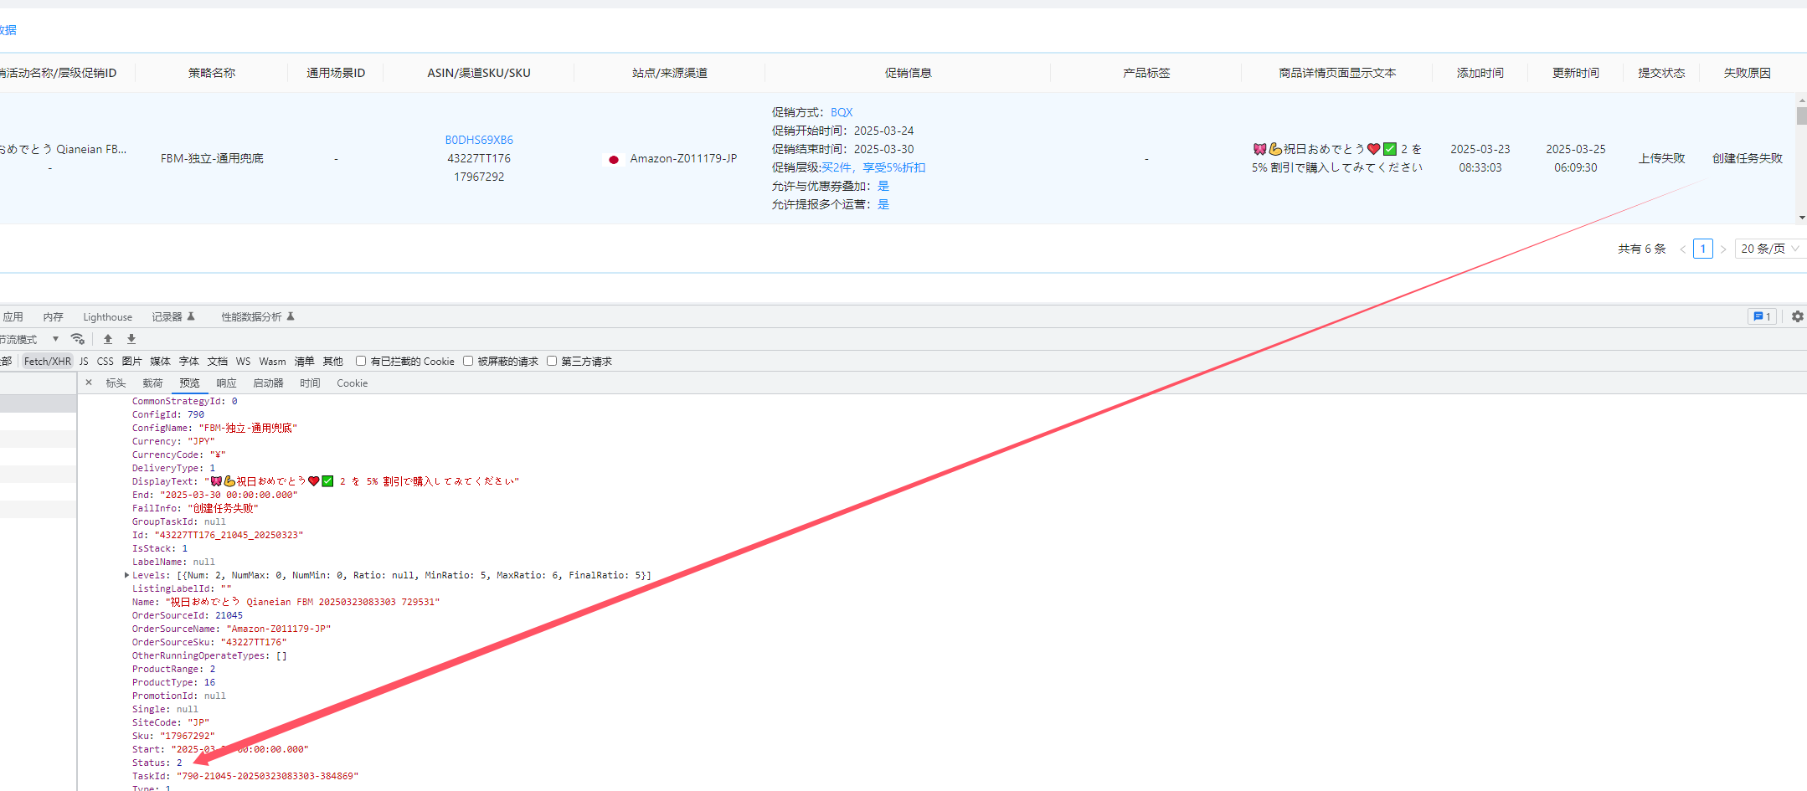Viewport: 1807px width, 791px height.
Task: Click the export HAR download arrow
Action: pos(131,339)
